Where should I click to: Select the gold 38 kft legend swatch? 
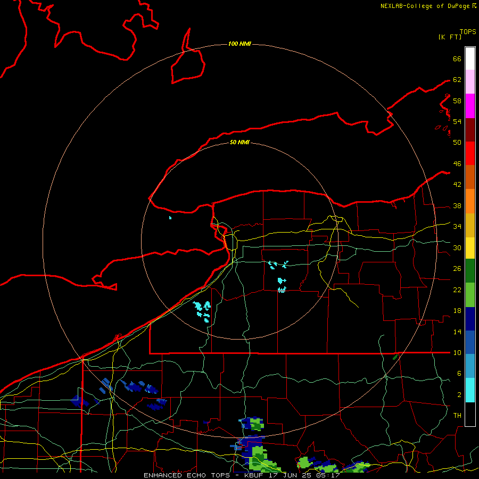(470, 225)
